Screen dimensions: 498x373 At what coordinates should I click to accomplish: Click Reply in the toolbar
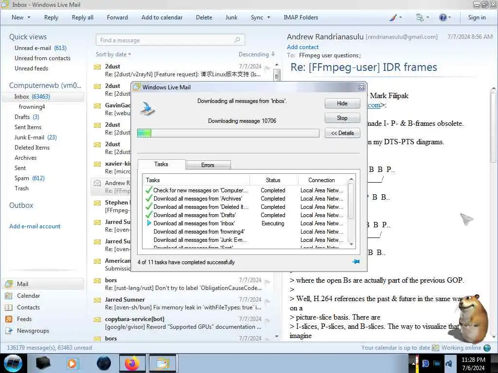click(x=51, y=17)
